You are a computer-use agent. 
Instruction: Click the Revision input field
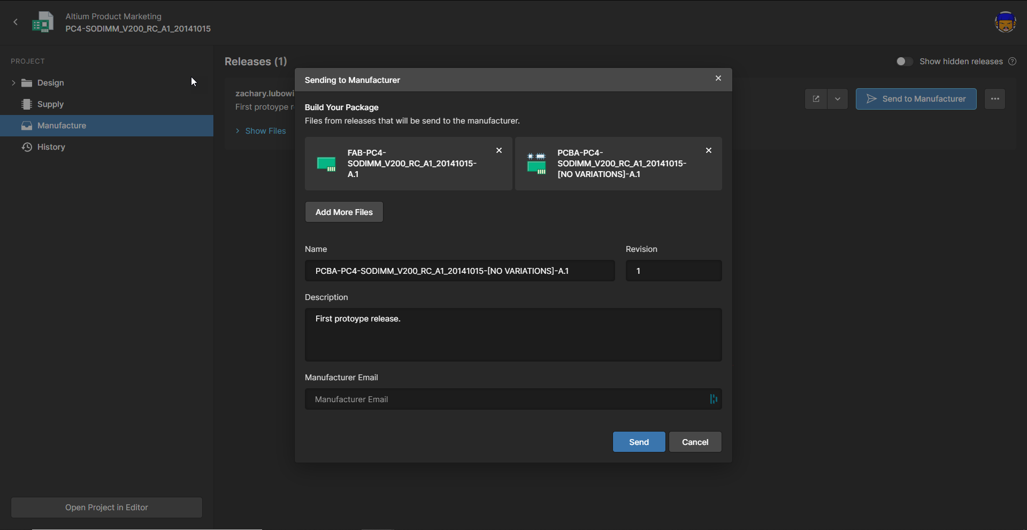tap(674, 271)
